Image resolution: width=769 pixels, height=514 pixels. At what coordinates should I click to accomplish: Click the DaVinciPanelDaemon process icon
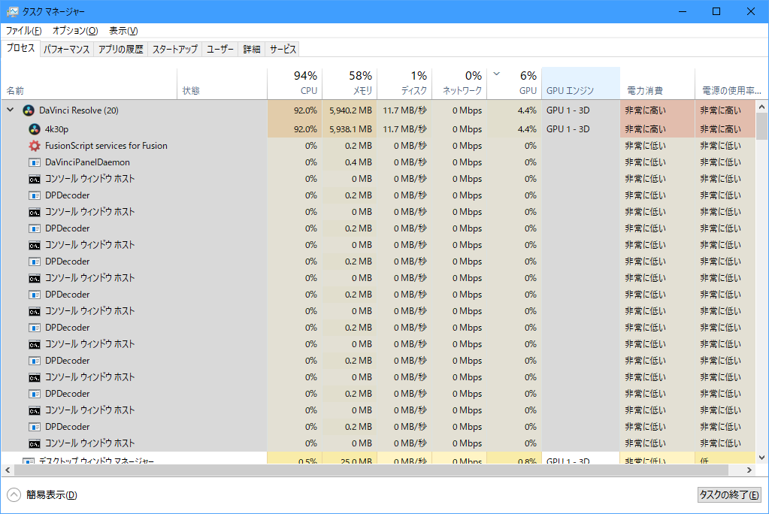click(x=35, y=162)
